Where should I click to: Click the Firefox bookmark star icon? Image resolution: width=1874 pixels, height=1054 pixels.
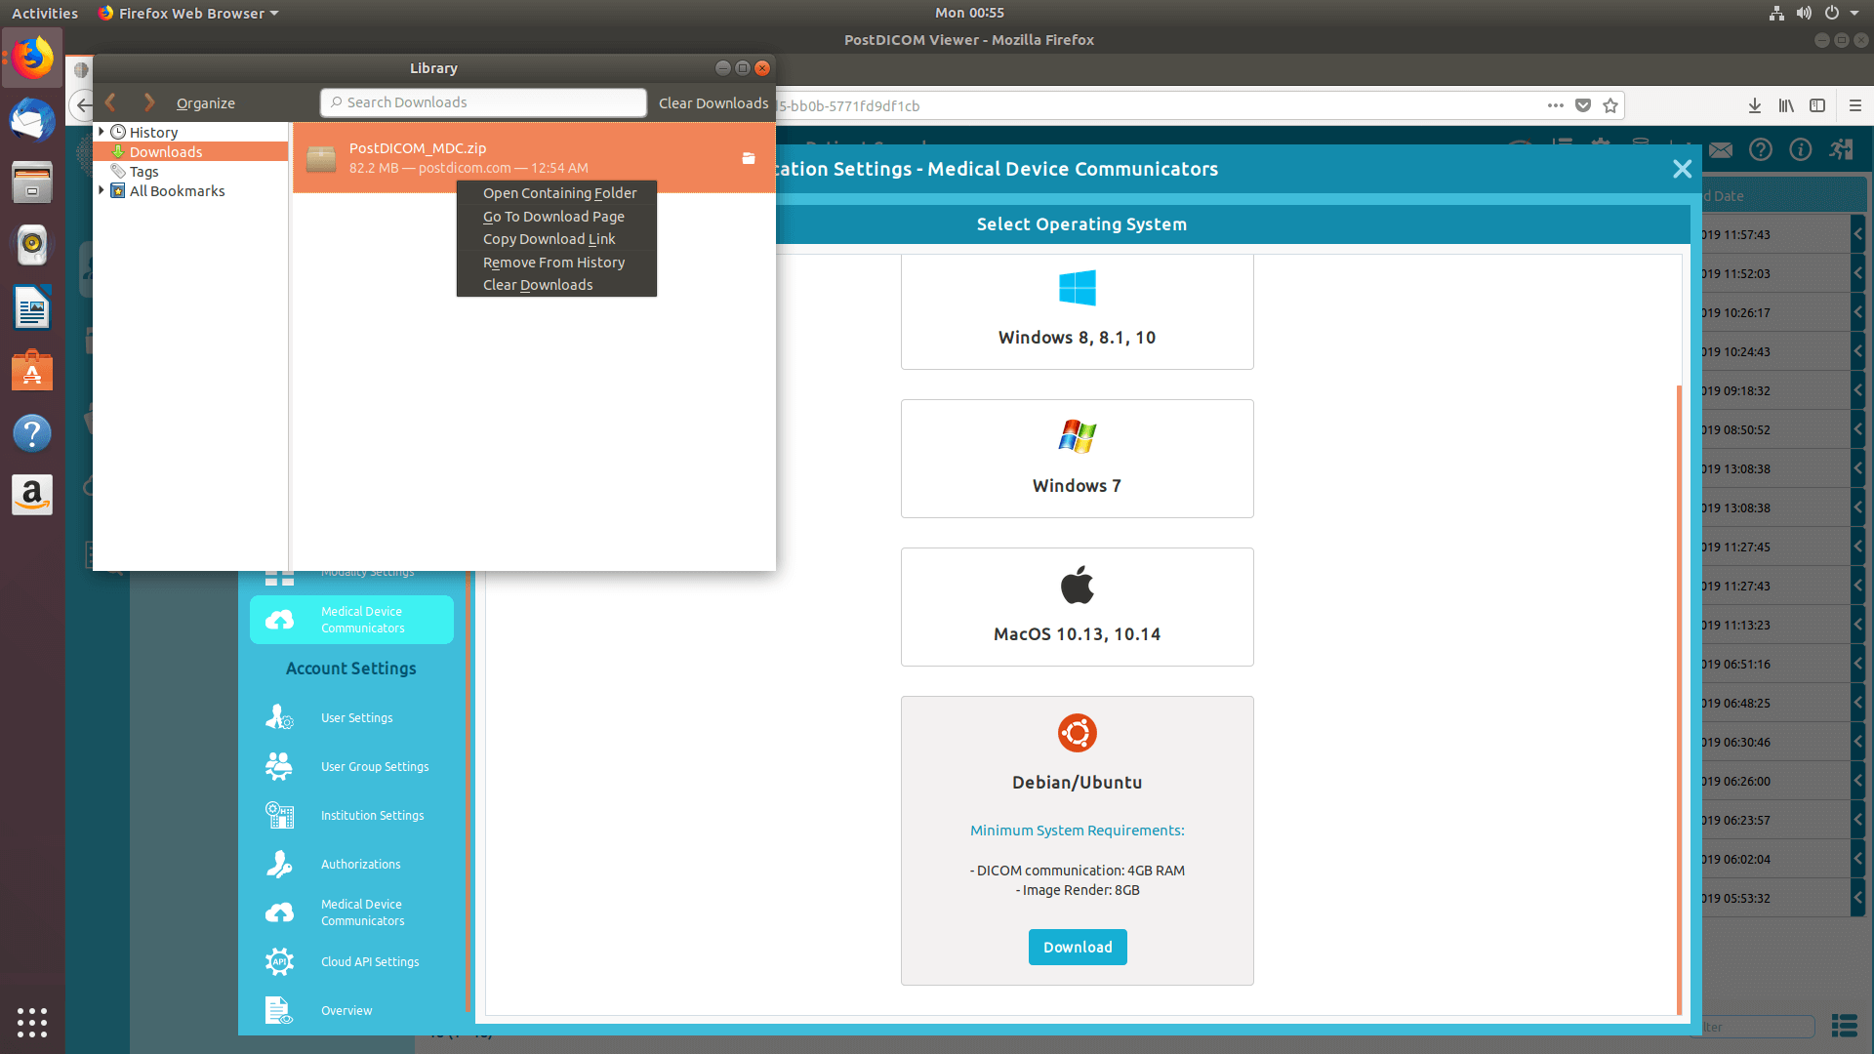[1611, 105]
